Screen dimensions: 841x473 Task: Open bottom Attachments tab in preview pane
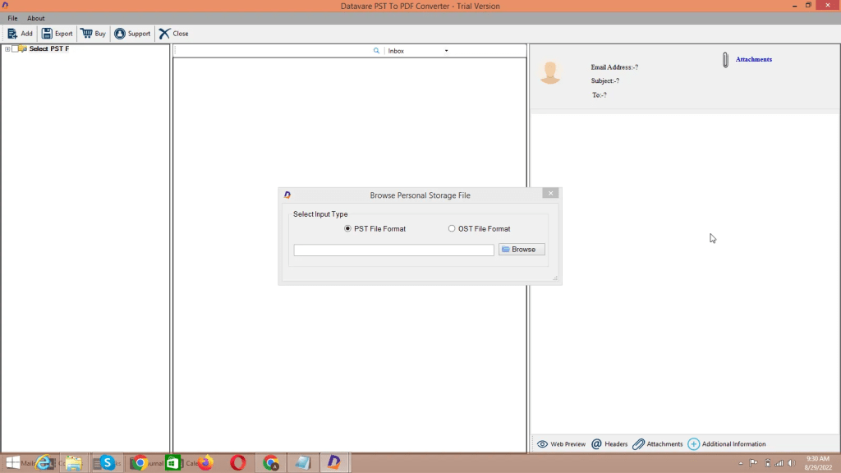(x=658, y=444)
